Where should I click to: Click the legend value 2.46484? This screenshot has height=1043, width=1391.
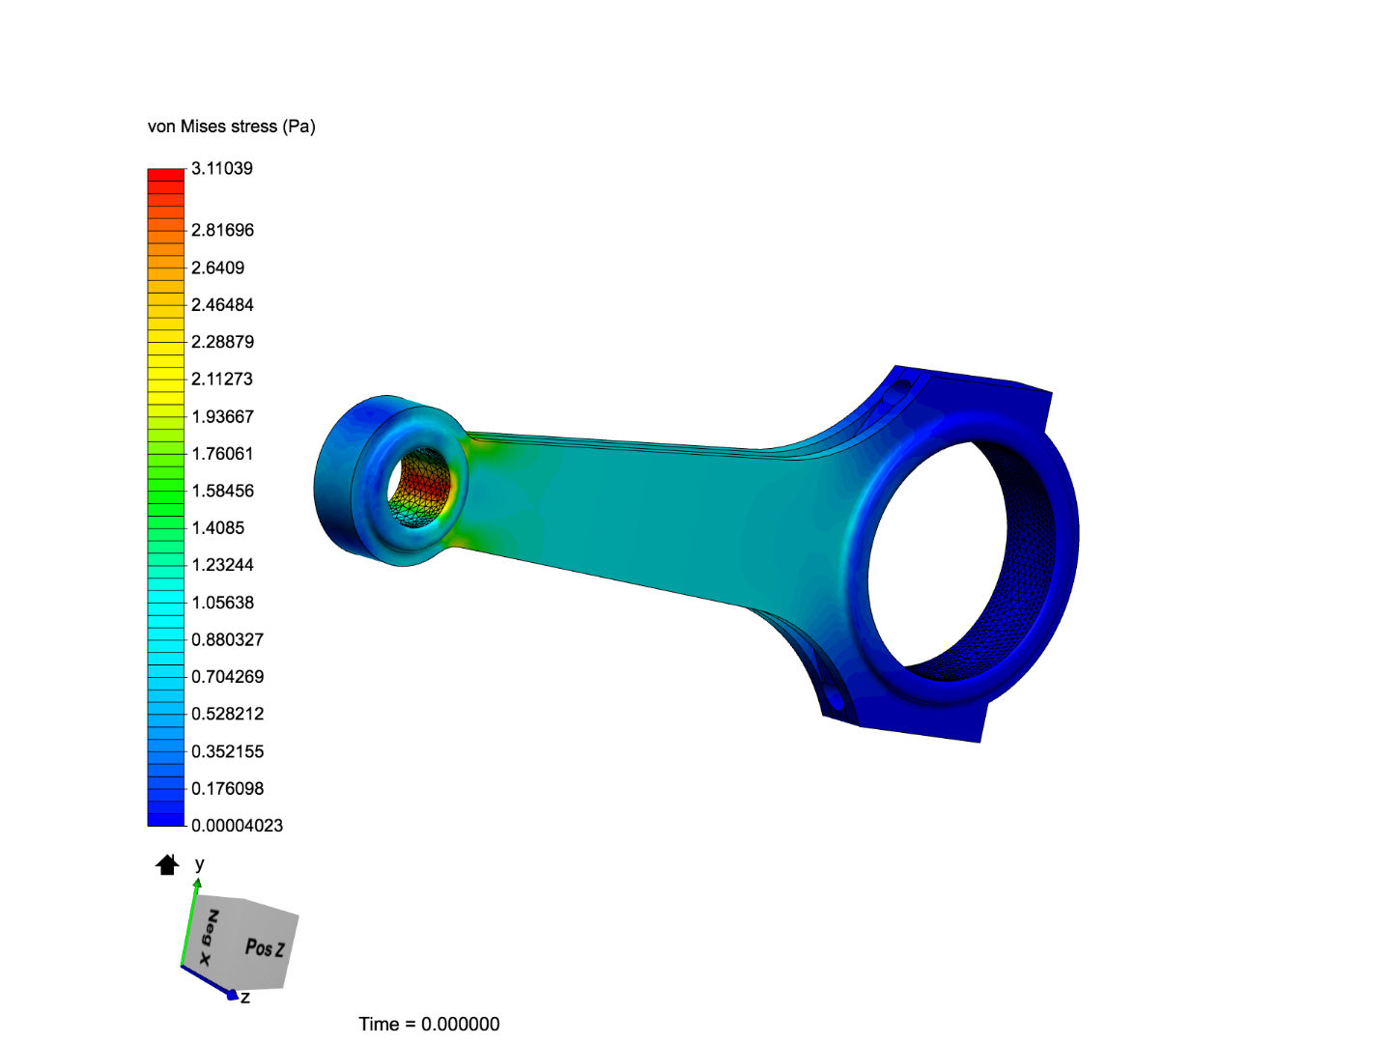(222, 304)
